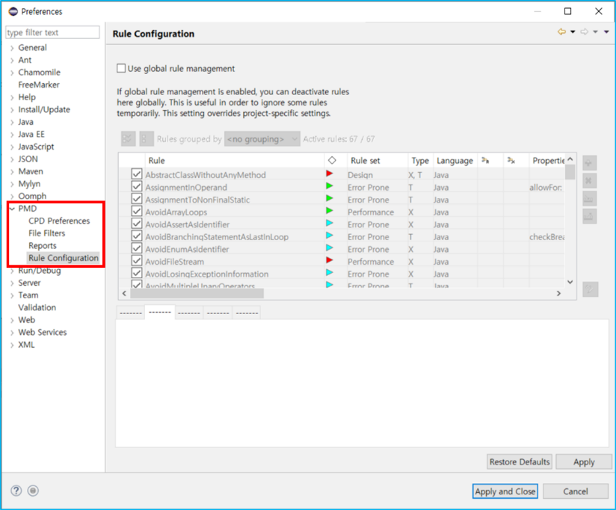The width and height of the screenshot is (616, 510).
Task: Click the Help question mark icon
Action: [16, 491]
